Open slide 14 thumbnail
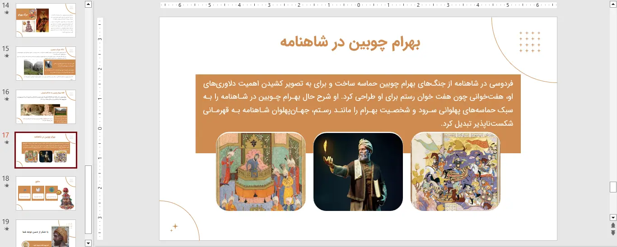617x247 pixels. [46, 20]
